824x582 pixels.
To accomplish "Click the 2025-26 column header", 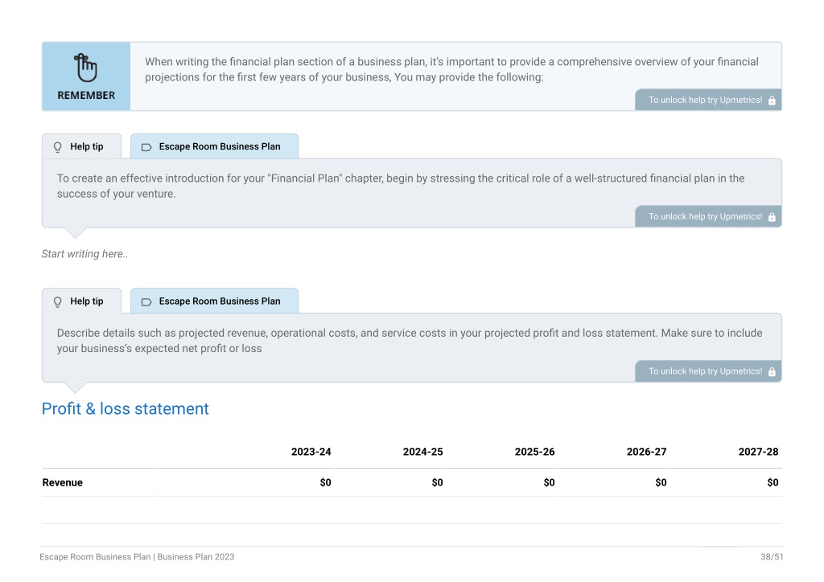I will tap(534, 452).
